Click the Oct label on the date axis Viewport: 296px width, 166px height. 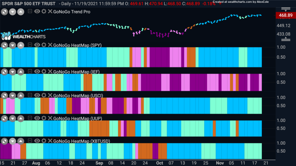(160, 163)
